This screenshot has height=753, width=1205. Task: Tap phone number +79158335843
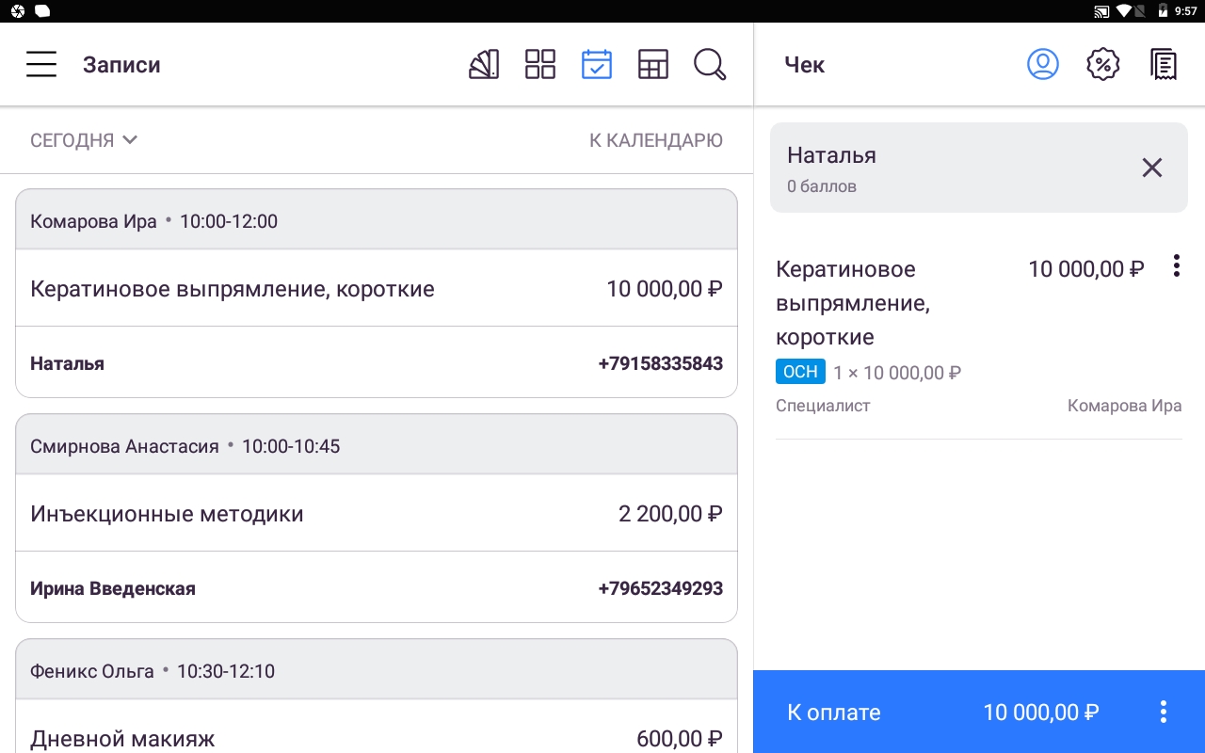click(661, 363)
